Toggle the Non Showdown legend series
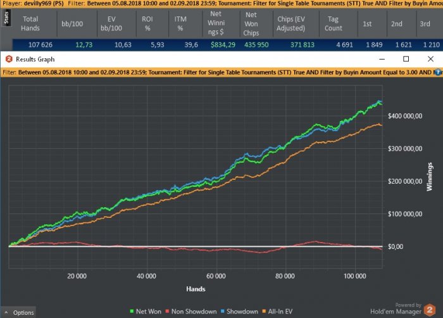This screenshot has width=443, height=318. pos(191,312)
